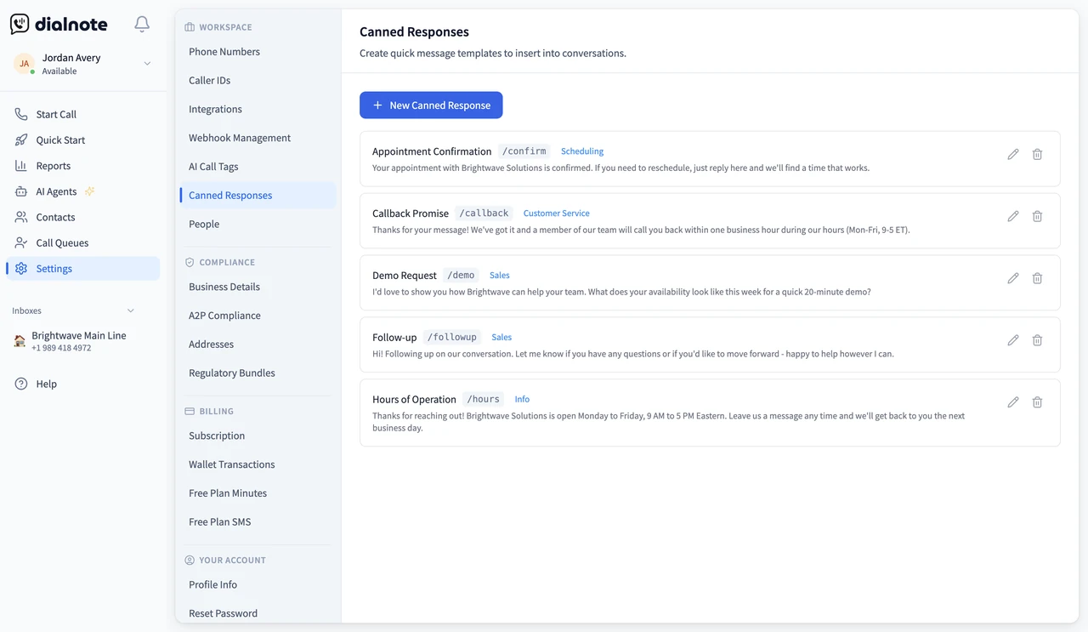Click the sparkle icon beside AI Agents
The image size is (1088, 632).
click(89, 191)
